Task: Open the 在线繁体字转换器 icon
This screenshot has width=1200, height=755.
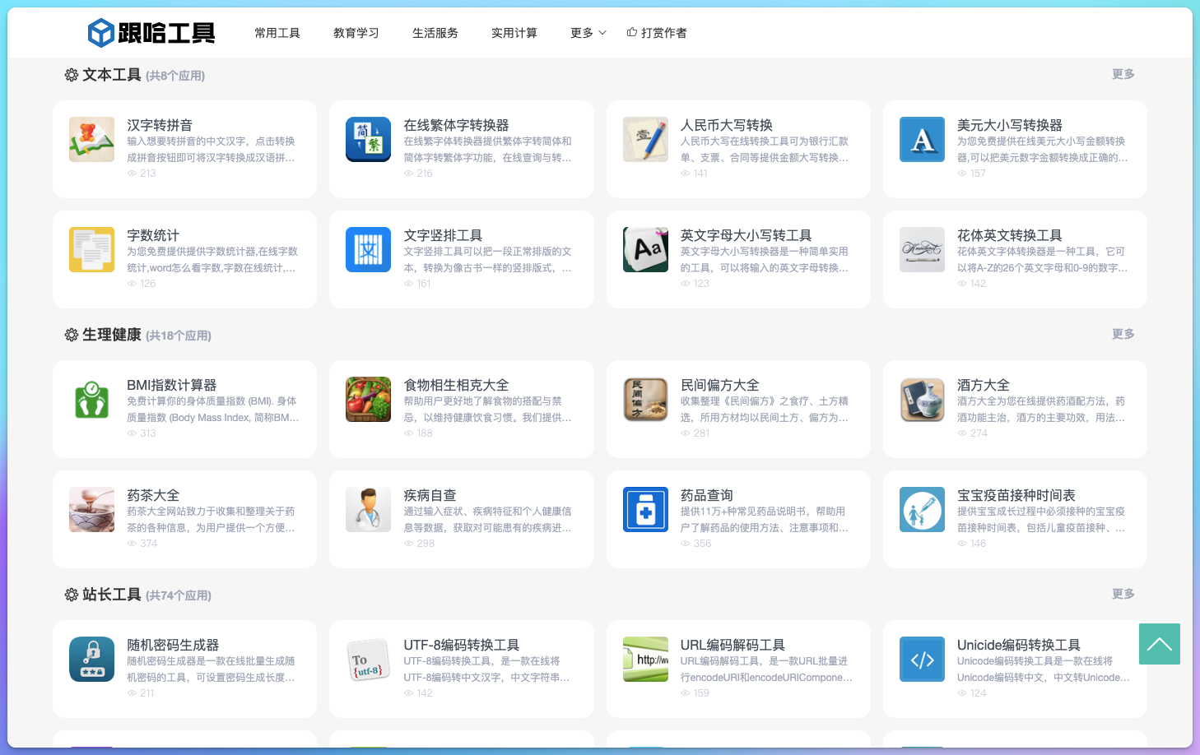Action: click(x=368, y=140)
